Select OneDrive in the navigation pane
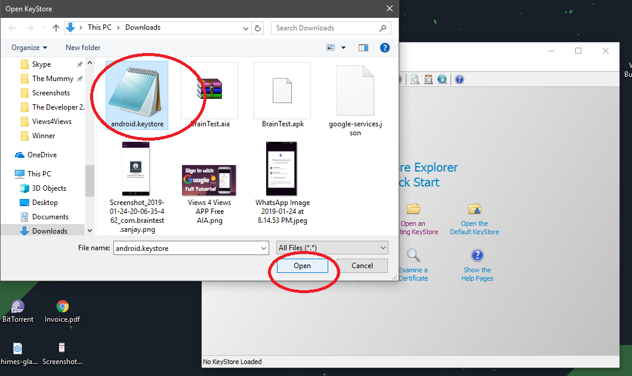The image size is (632, 376). [42, 155]
